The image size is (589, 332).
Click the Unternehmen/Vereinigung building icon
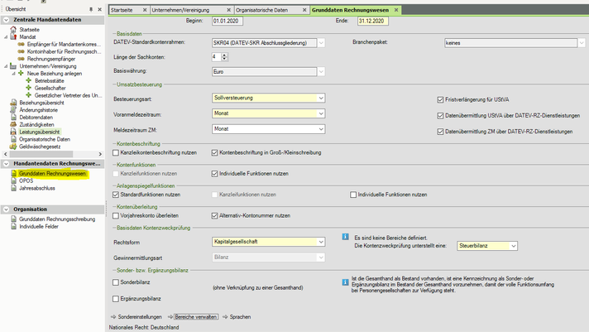tap(13, 65)
